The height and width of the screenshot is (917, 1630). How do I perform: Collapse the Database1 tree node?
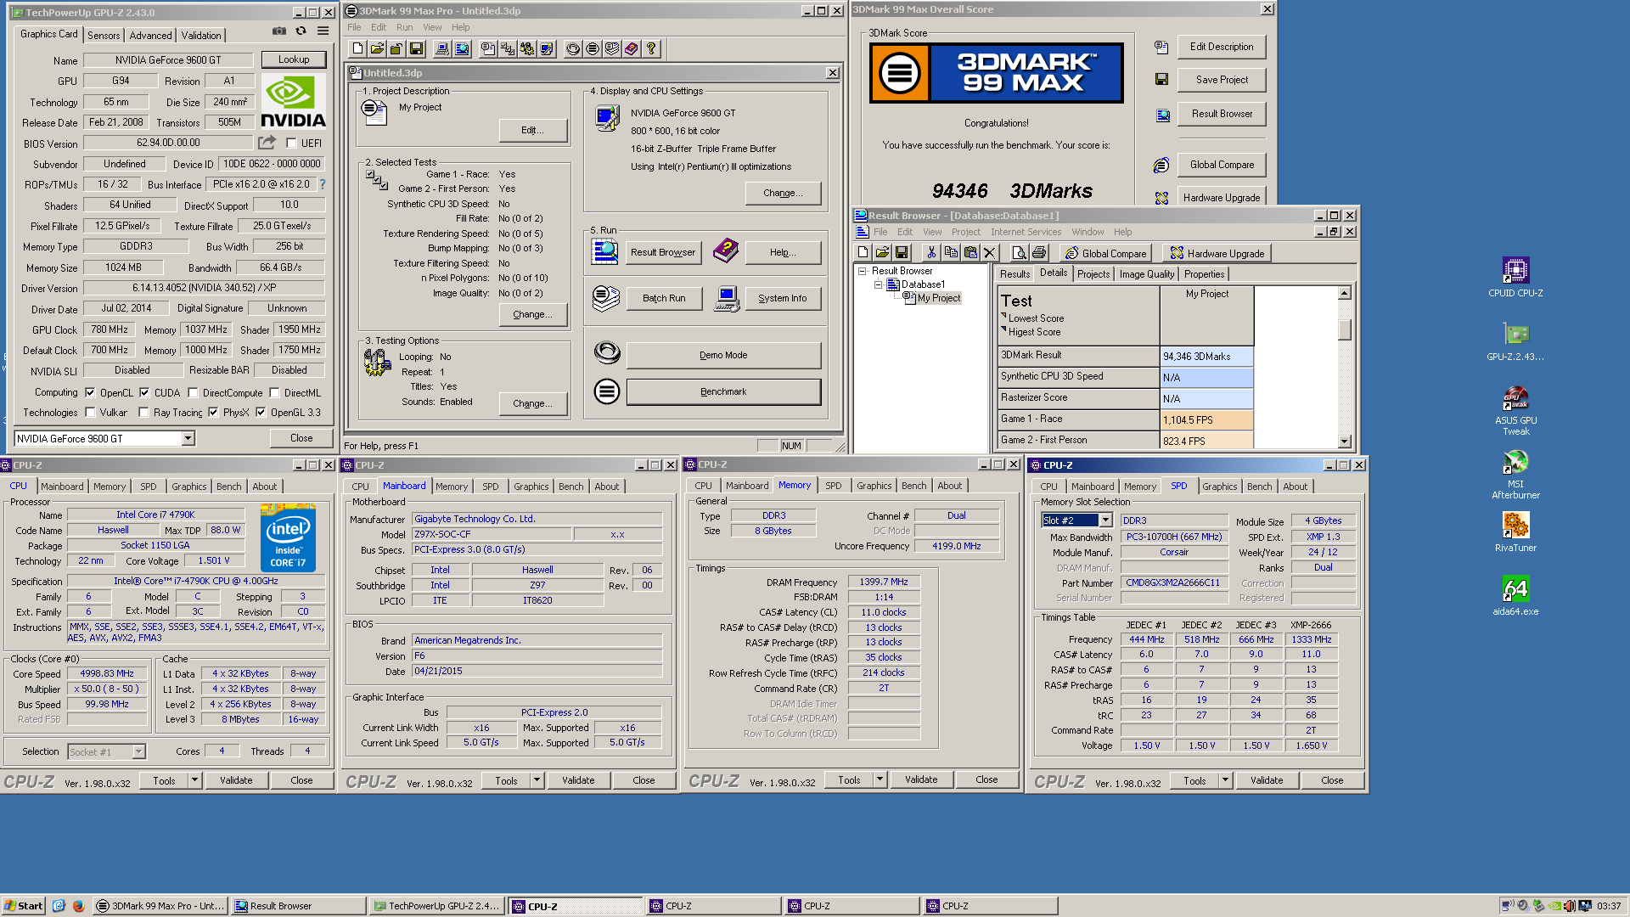[x=878, y=284]
